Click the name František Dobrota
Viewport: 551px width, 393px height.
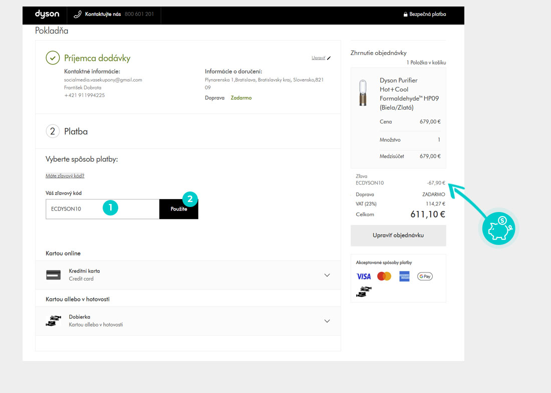pos(83,87)
